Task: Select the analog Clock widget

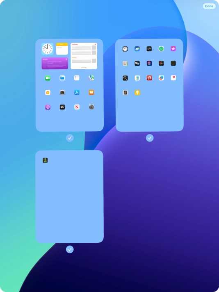Action: pos(47,49)
